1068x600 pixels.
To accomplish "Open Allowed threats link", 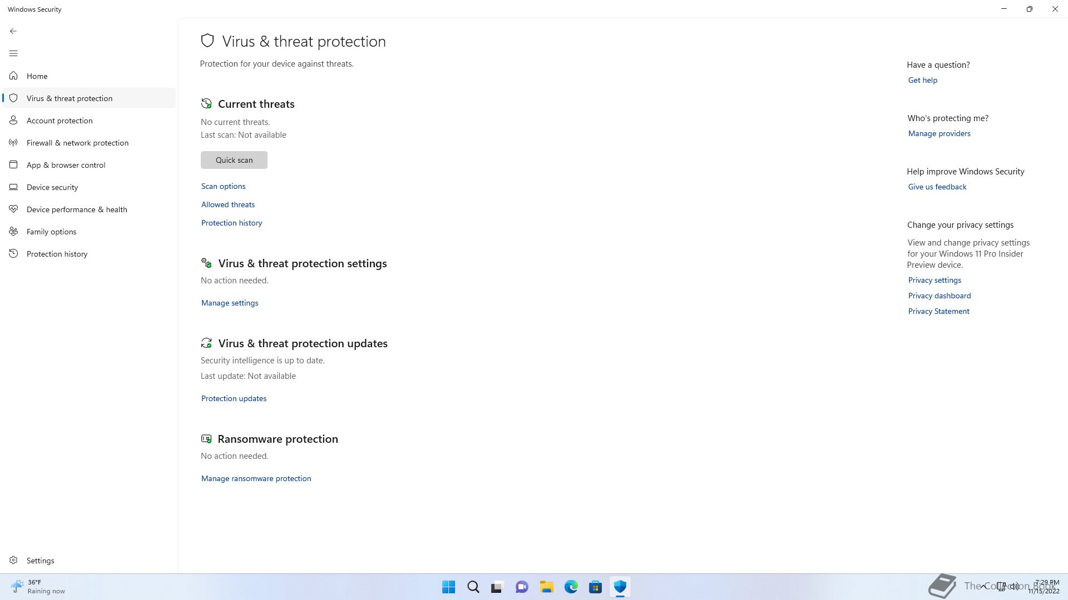I will (228, 204).
